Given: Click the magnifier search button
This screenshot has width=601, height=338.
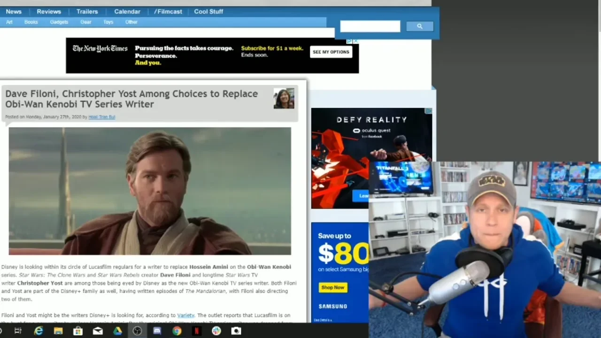Looking at the screenshot, I should point(419,26).
